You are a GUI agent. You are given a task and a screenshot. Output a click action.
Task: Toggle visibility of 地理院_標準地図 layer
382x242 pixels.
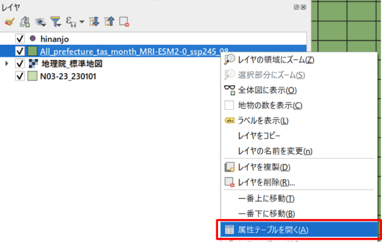pos(20,63)
